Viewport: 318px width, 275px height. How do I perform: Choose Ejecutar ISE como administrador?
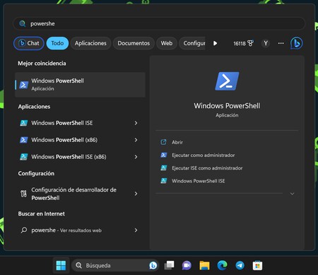click(x=207, y=168)
